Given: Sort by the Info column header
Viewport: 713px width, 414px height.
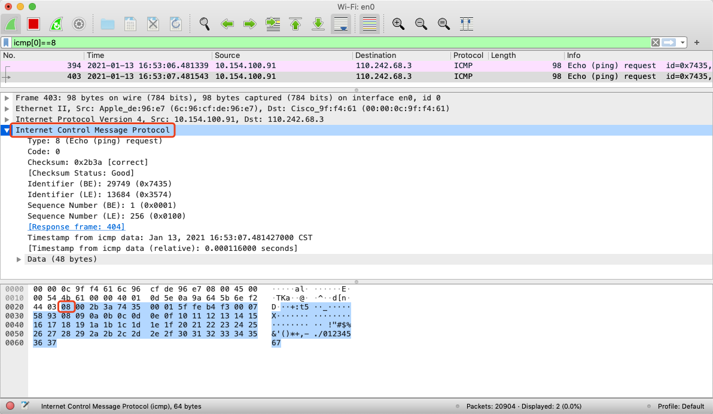Looking at the screenshot, I should [638, 56].
